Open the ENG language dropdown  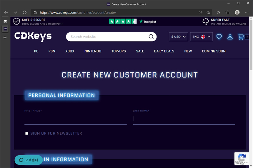pyautogui.click(x=201, y=37)
